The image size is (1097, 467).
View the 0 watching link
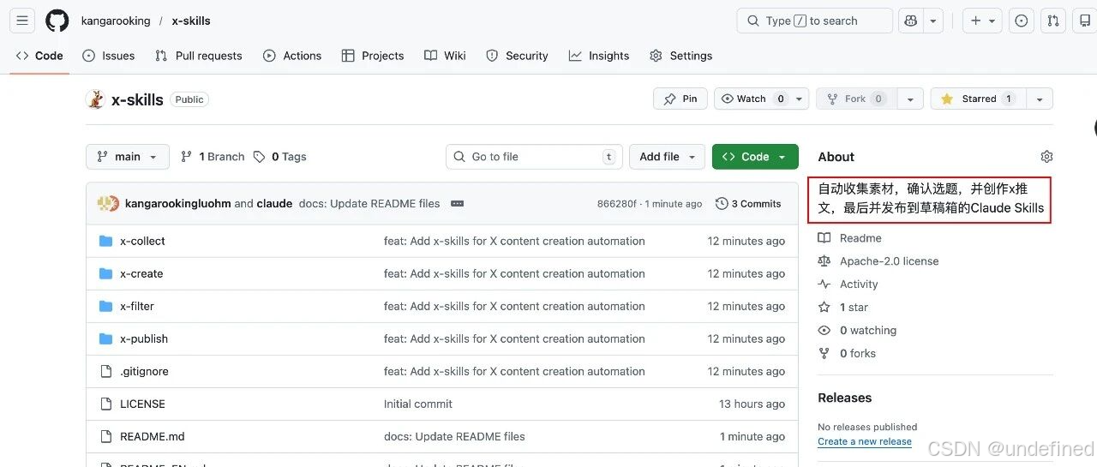tap(857, 331)
